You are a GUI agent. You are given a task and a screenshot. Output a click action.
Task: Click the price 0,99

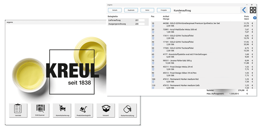(x=247, y=61)
